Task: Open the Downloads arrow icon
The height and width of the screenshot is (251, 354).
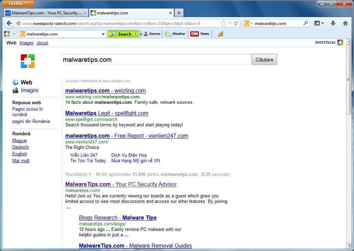Action: click(x=333, y=23)
